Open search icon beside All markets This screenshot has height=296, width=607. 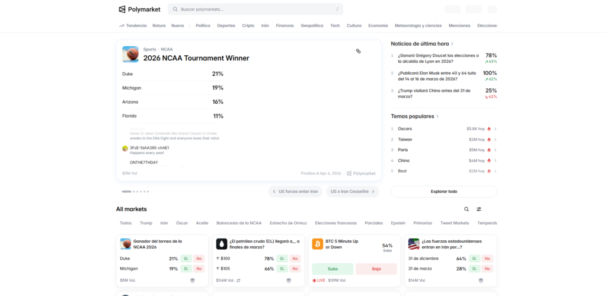click(467, 209)
